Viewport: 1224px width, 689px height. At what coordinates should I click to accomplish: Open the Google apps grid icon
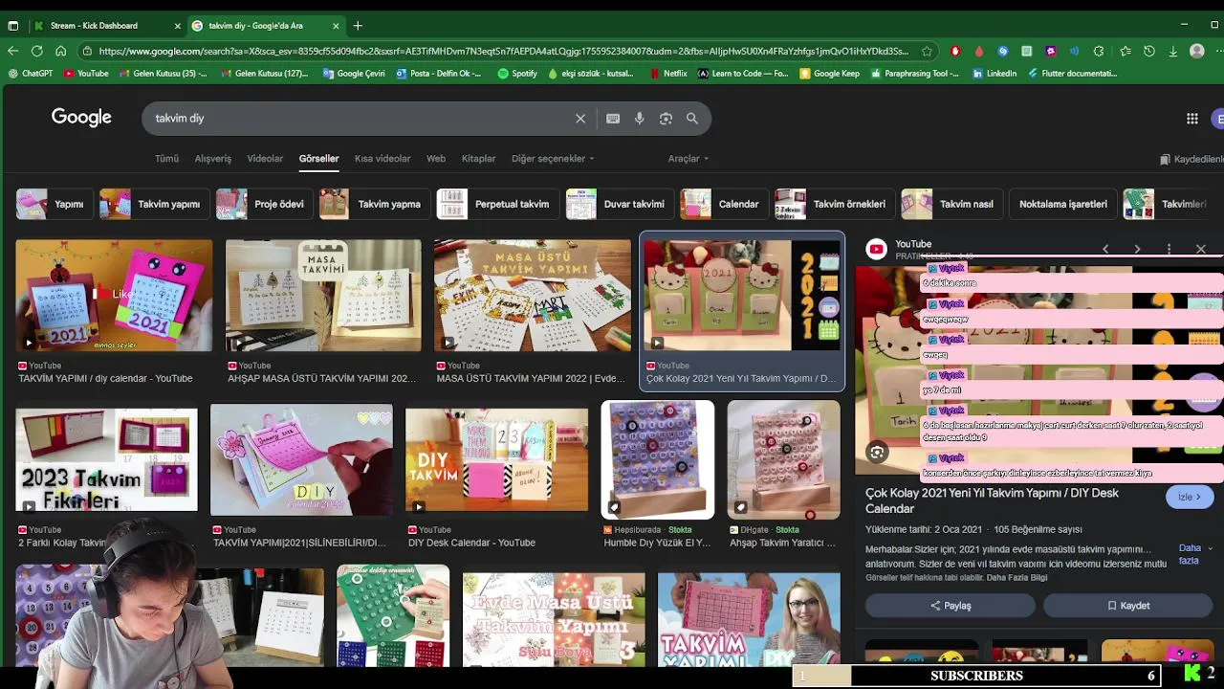(1191, 119)
